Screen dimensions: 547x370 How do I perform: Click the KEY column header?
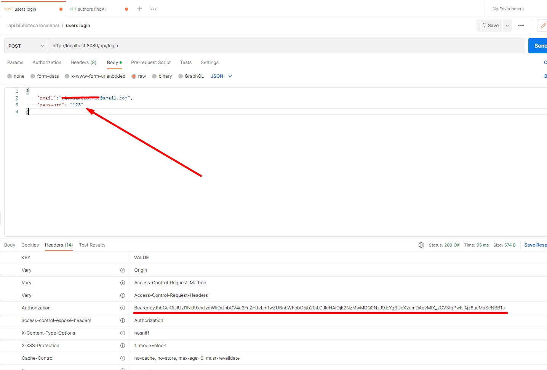coord(26,258)
